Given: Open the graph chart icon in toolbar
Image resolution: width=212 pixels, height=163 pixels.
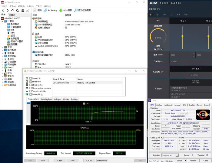Looking at the screenshot, I should (28, 10).
